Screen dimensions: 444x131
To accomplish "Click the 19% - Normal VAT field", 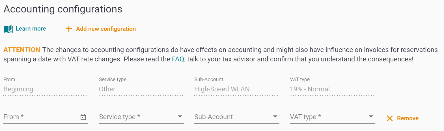I will coord(332,89).
